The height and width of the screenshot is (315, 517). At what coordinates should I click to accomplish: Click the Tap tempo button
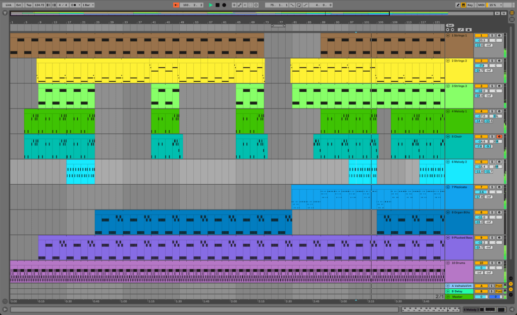29,5
